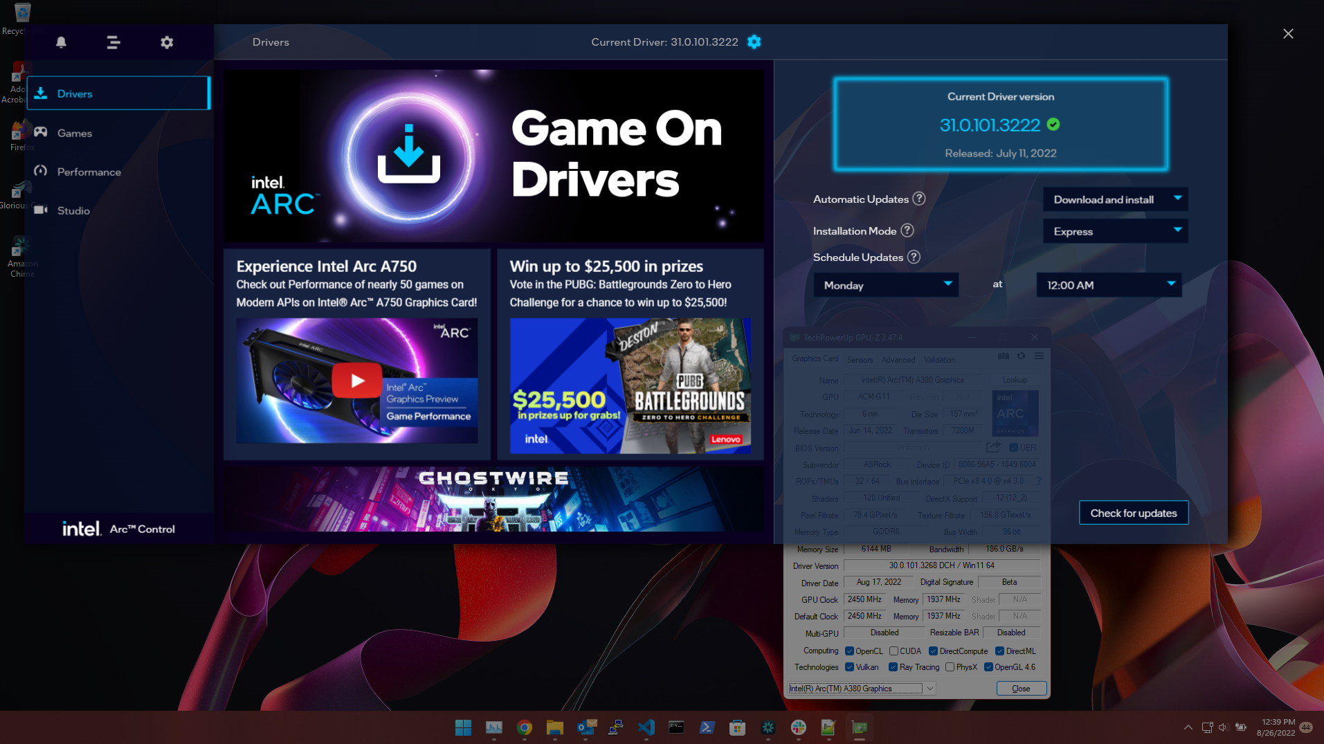Click the Memory Size value 6144 MB
1324x744 pixels.
876,549
